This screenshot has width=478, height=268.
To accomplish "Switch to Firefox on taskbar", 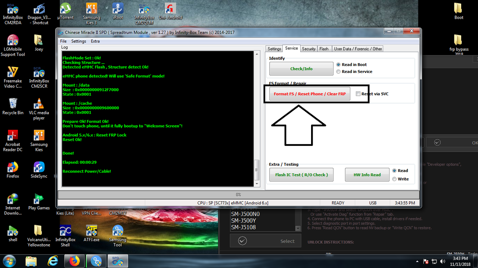I will click(75, 261).
